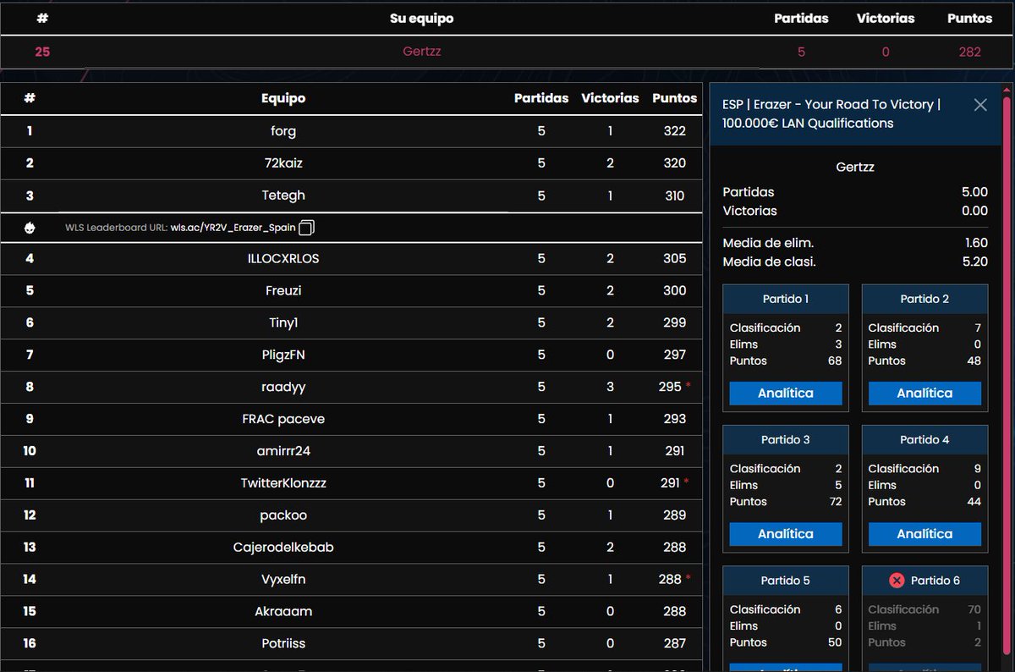Open Analítica for Partido 4
This screenshot has width=1015, height=672.
[924, 534]
